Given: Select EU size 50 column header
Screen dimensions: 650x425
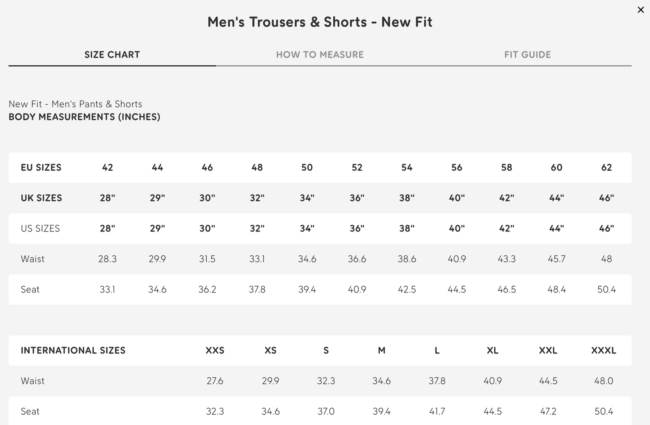Looking at the screenshot, I should [x=307, y=168].
